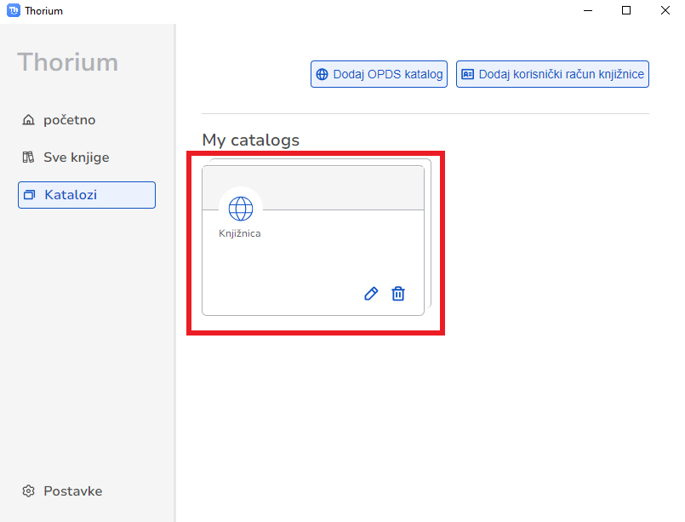This screenshot has width=685, height=522.
Task: Click the stacked-windows icon beside Katalozi
Action: tap(30, 195)
